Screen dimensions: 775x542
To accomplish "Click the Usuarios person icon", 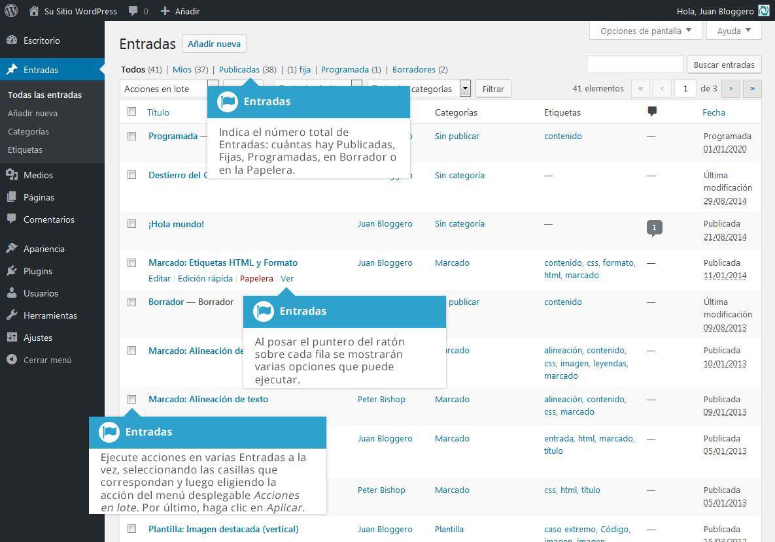I will click(12, 293).
